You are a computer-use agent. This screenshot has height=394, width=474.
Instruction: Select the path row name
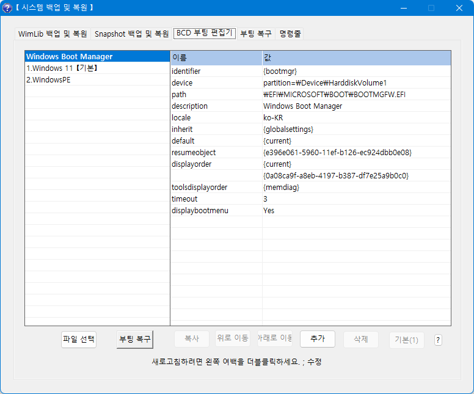tap(179, 94)
